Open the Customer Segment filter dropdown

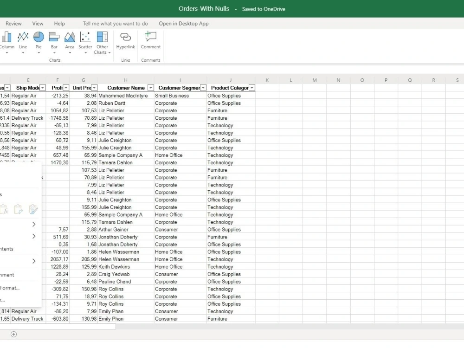click(203, 88)
